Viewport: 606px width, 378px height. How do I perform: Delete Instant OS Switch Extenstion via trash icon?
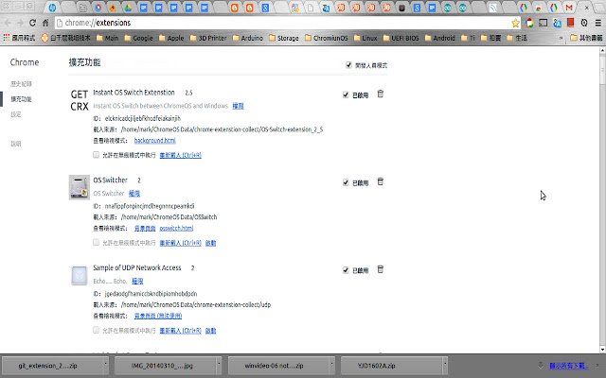click(x=381, y=94)
